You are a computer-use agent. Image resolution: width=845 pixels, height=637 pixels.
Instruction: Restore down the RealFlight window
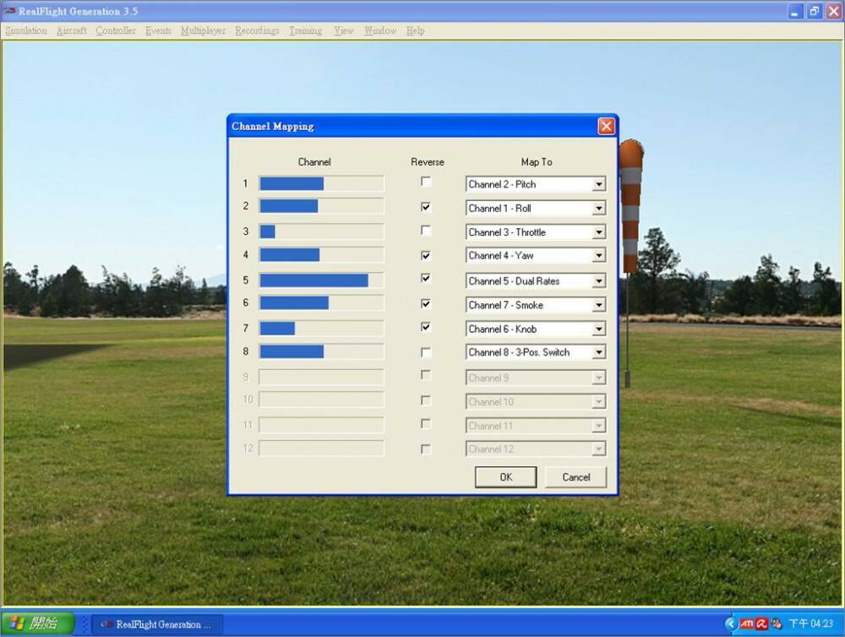tap(815, 11)
